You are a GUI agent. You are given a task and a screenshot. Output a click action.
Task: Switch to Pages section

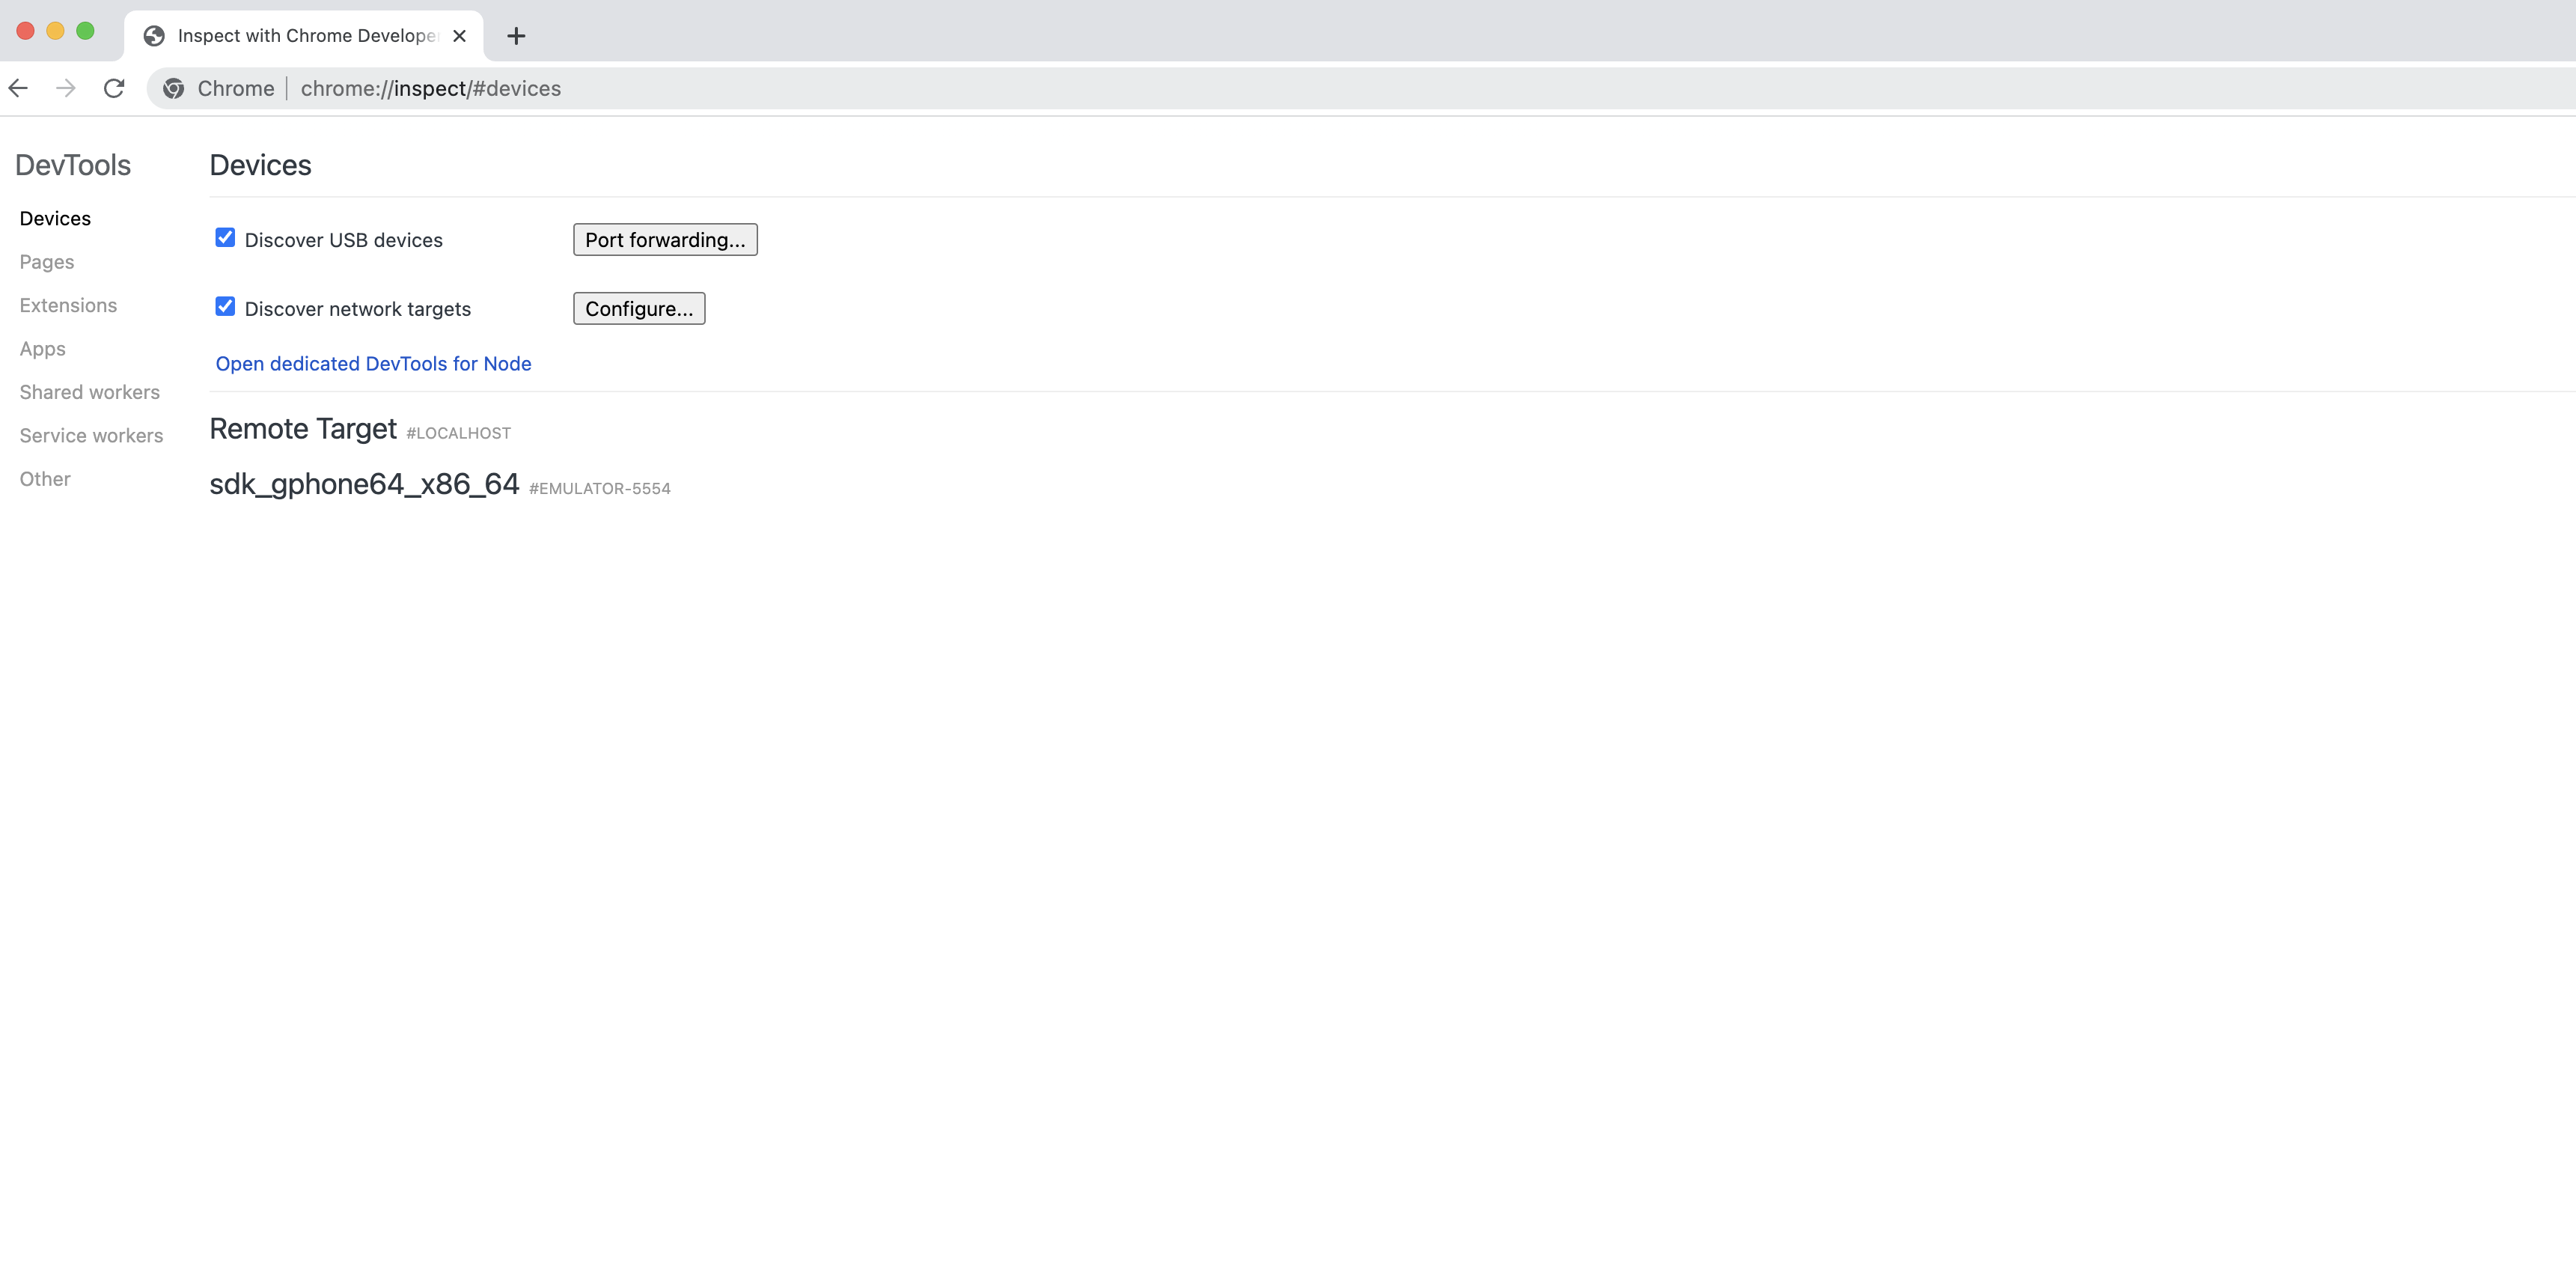point(47,262)
